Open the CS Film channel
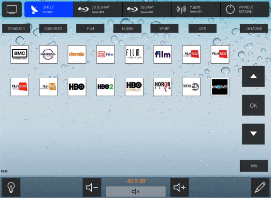 tap(105, 55)
